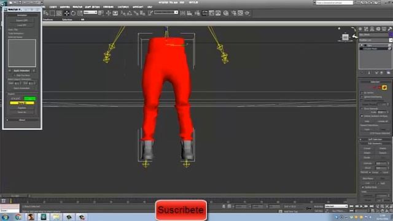The height and width of the screenshot is (221, 393).
Task: Click the yellow highlighted button in script panel
Action: point(22,103)
